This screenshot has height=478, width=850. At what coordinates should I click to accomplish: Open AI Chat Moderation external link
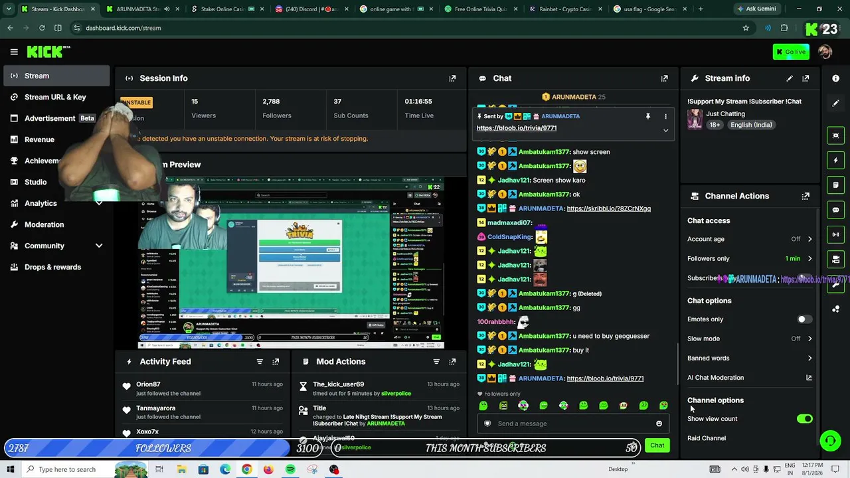tap(809, 378)
